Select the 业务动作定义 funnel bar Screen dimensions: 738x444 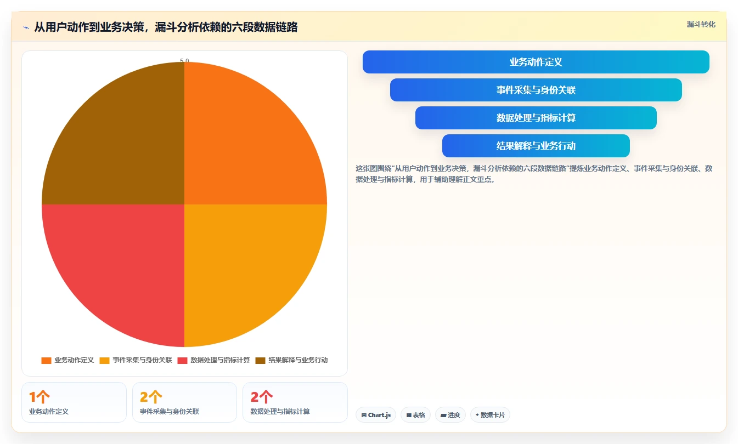click(x=536, y=62)
